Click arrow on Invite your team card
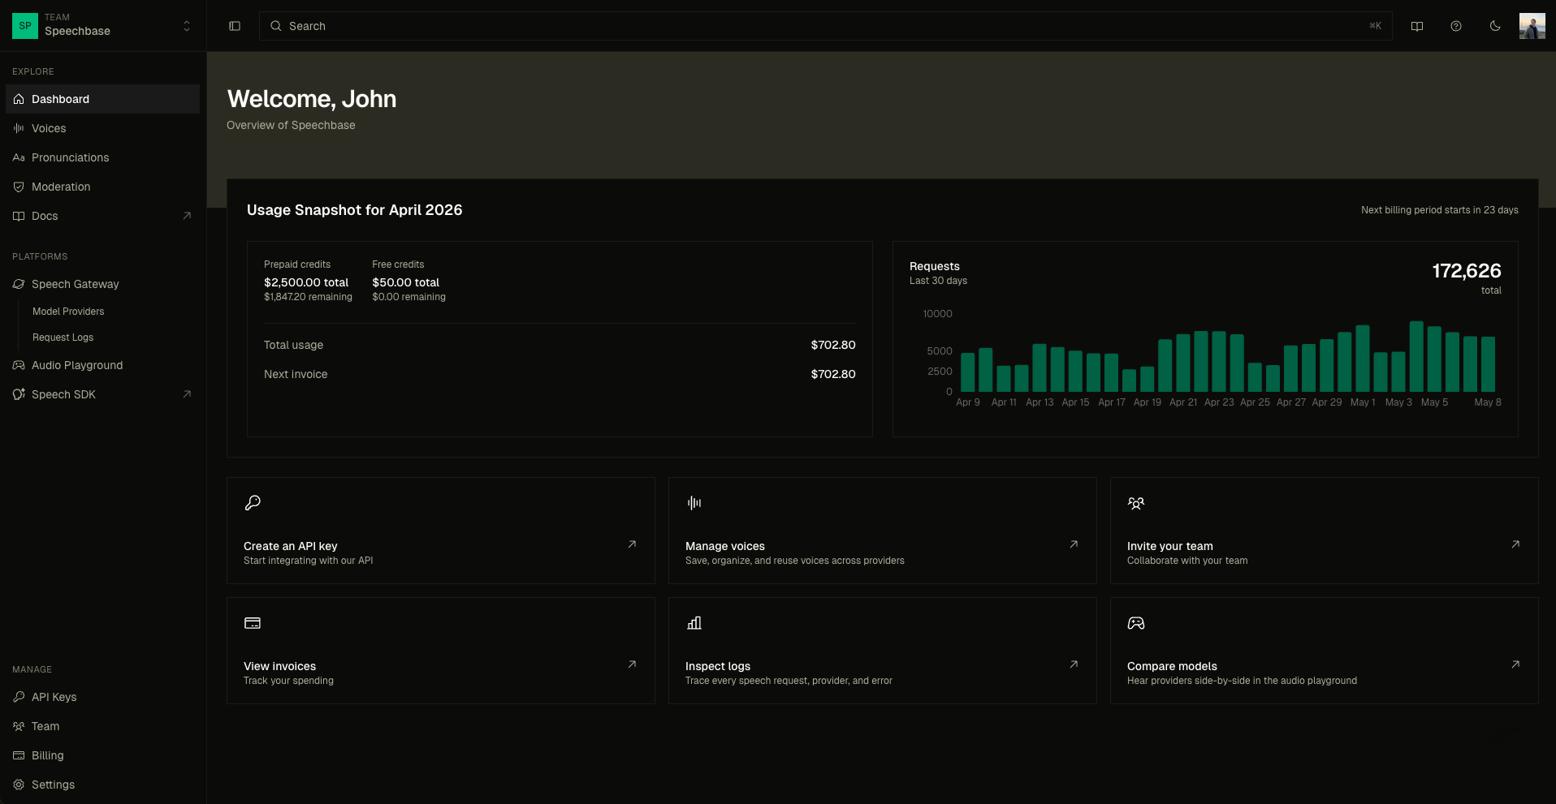The image size is (1556, 804). tap(1515, 544)
